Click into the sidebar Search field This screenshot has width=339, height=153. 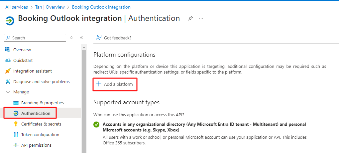point(35,38)
